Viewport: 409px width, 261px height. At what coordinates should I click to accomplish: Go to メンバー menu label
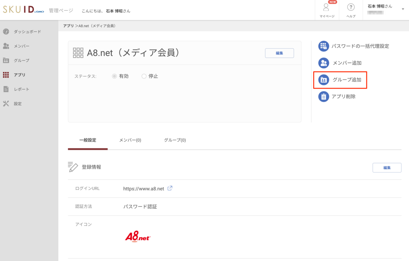pyautogui.click(x=22, y=46)
